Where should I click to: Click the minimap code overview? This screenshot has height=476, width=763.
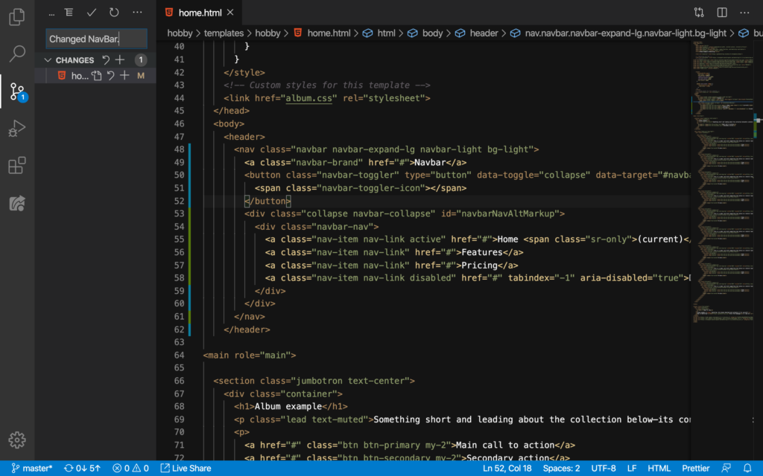coord(723,182)
